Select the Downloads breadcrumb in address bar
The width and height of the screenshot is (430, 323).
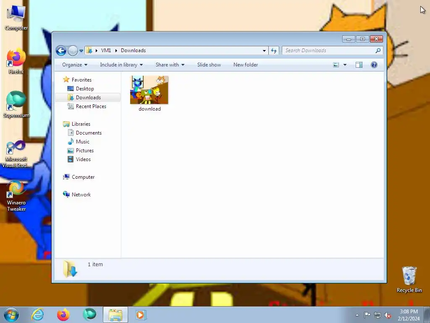point(133,50)
